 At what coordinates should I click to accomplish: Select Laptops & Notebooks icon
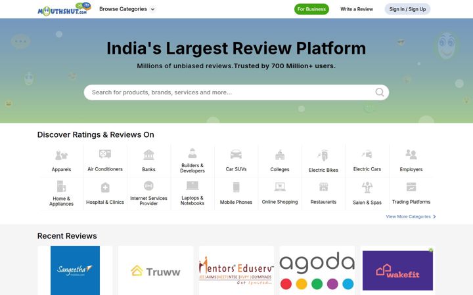point(192,186)
